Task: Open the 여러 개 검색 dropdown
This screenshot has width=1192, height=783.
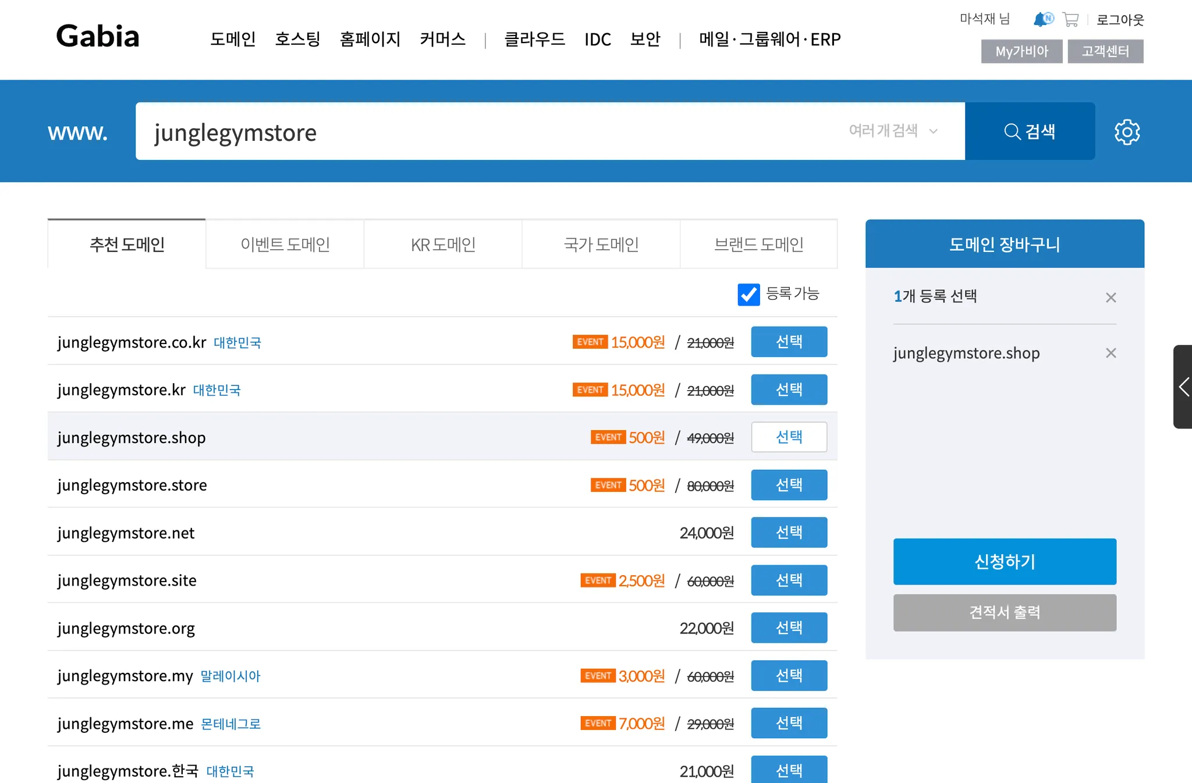Action: [x=893, y=131]
